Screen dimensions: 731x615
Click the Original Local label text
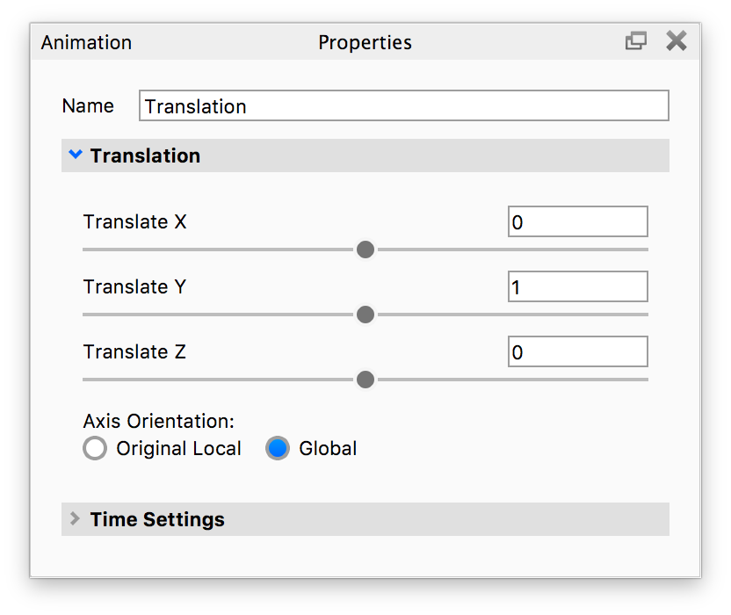pyautogui.click(x=178, y=448)
